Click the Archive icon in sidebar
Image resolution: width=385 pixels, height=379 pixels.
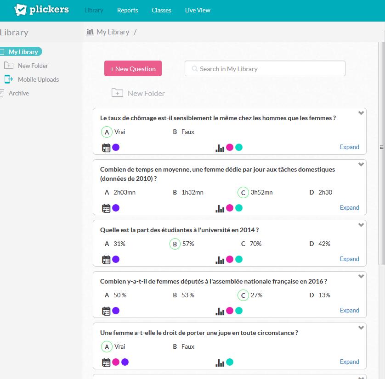pos(2,93)
